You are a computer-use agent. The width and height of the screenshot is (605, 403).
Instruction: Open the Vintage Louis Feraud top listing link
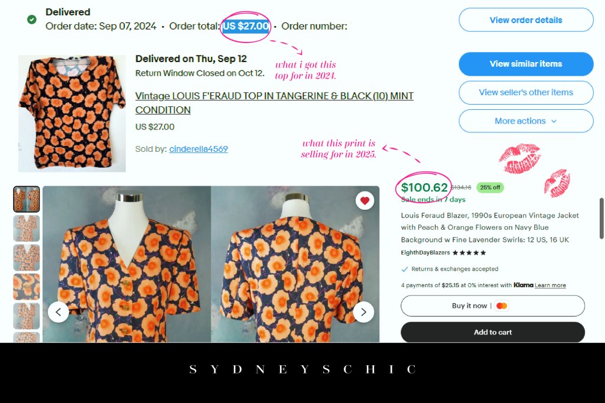coord(274,103)
